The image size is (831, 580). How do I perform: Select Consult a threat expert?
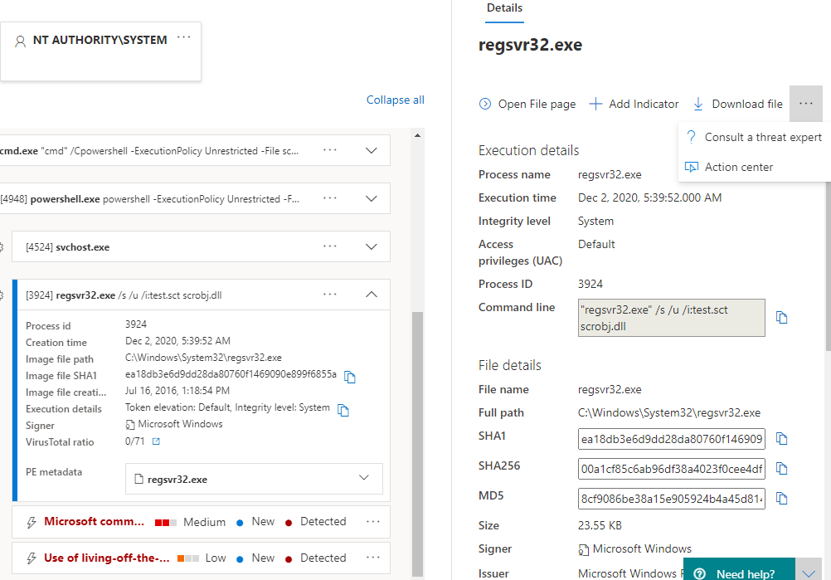pyautogui.click(x=763, y=137)
